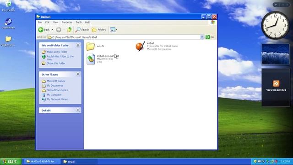The height and width of the screenshot is (165, 293).
Task: Open the Tools menu
Action: 79,22
